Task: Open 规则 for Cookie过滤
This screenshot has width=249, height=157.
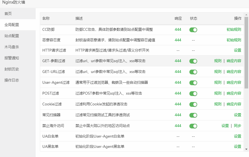Action: [218, 104]
